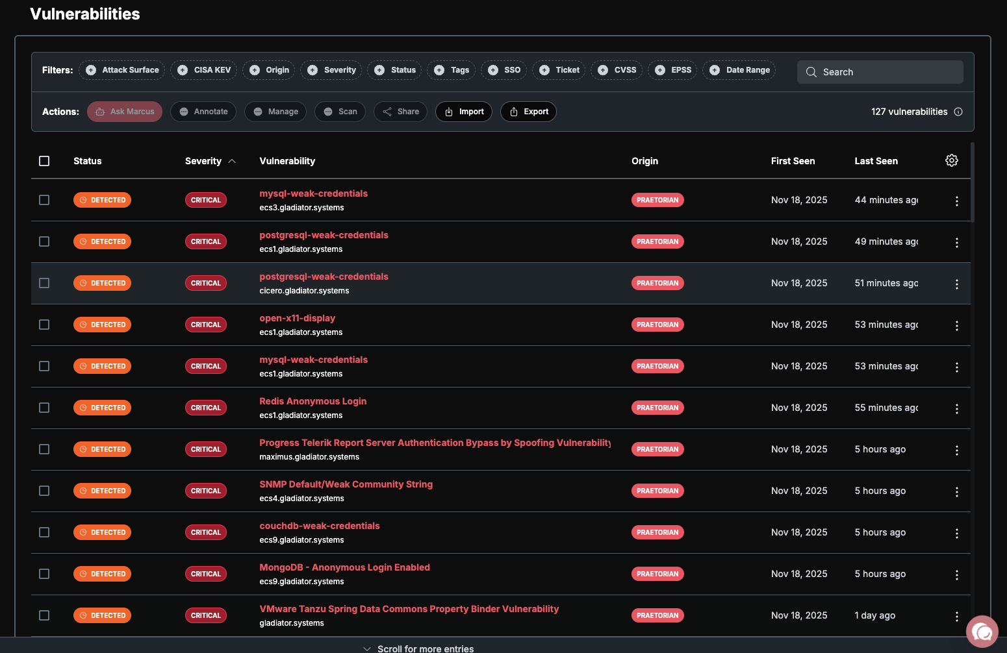The width and height of the screenshot is (1007, 653).
Task: Sort by the Severity column header
Action: 210,161
